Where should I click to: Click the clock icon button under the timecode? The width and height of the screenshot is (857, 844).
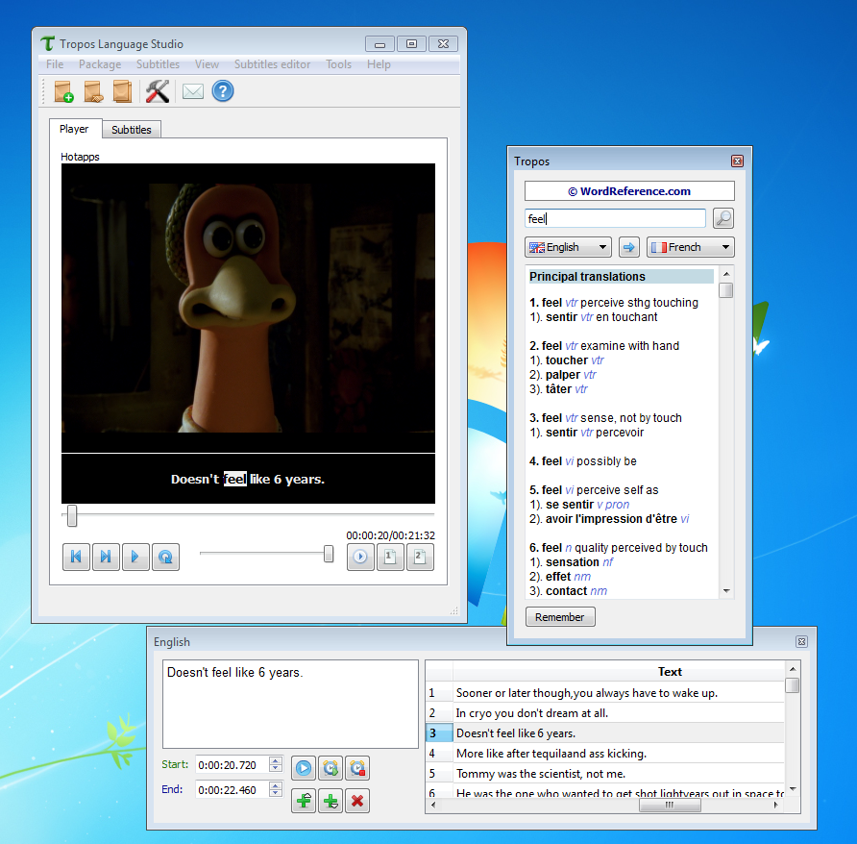(360, 557)
